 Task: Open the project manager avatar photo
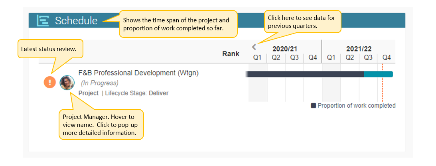[x=67, y=83]
